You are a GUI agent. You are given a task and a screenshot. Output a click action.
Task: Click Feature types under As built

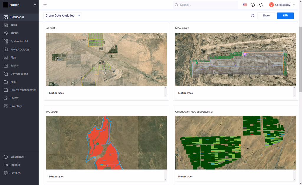[56, 93]
